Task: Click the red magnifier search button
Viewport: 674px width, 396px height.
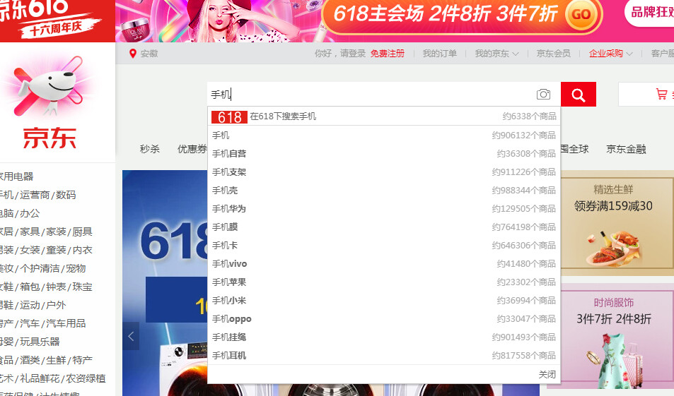Action: (x=578, y=95)
